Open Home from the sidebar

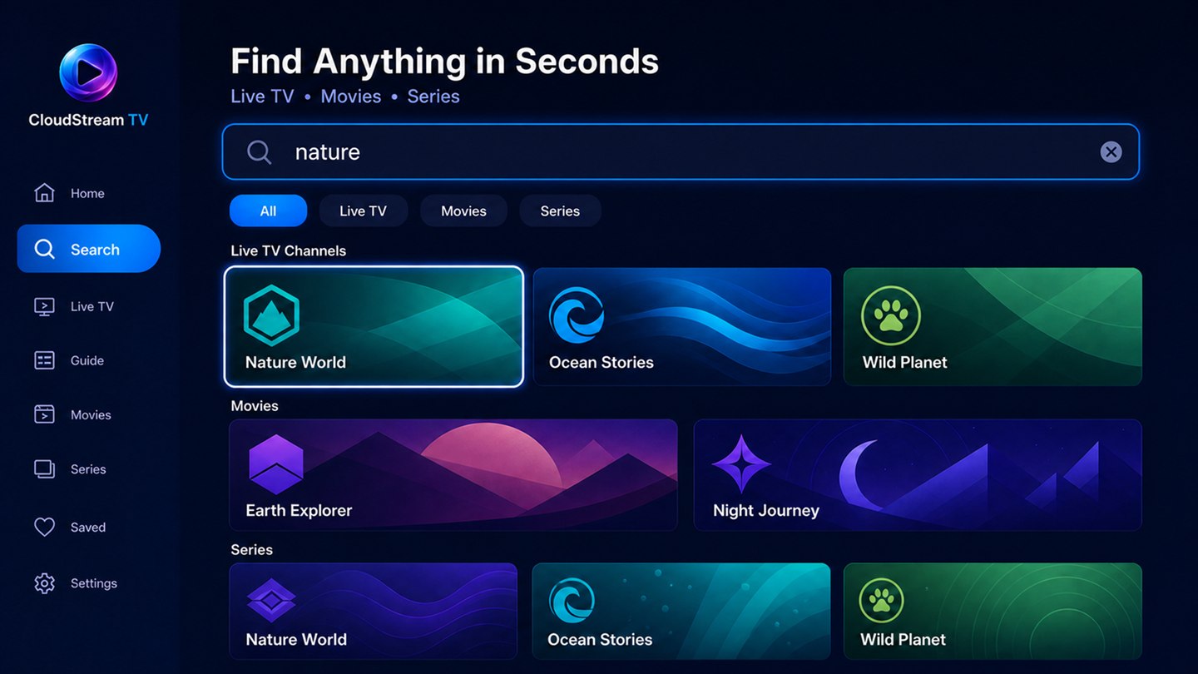(88, 193)
